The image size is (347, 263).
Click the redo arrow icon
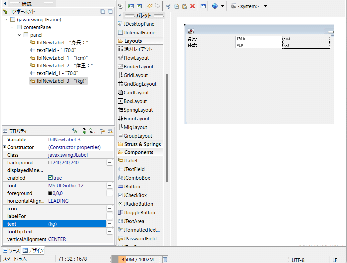157,6
